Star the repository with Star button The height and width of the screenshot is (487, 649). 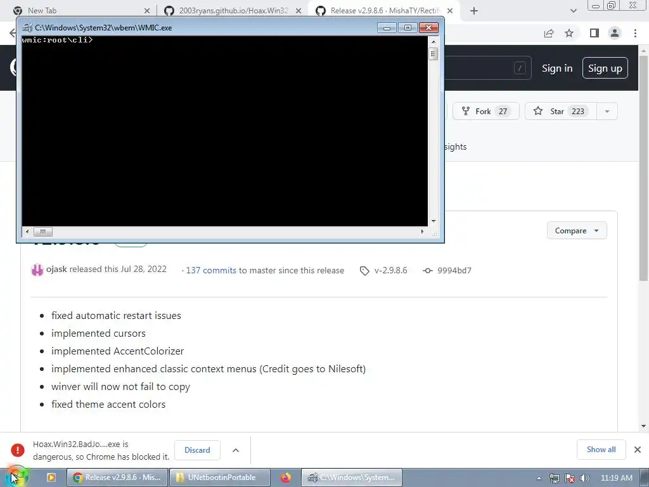click(561, 111)
